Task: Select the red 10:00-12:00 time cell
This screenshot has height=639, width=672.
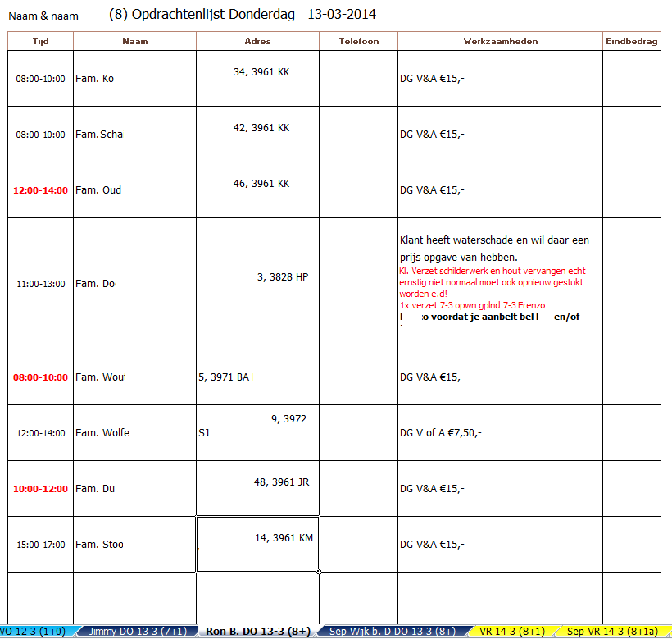Action: click(x=40, y=488)
